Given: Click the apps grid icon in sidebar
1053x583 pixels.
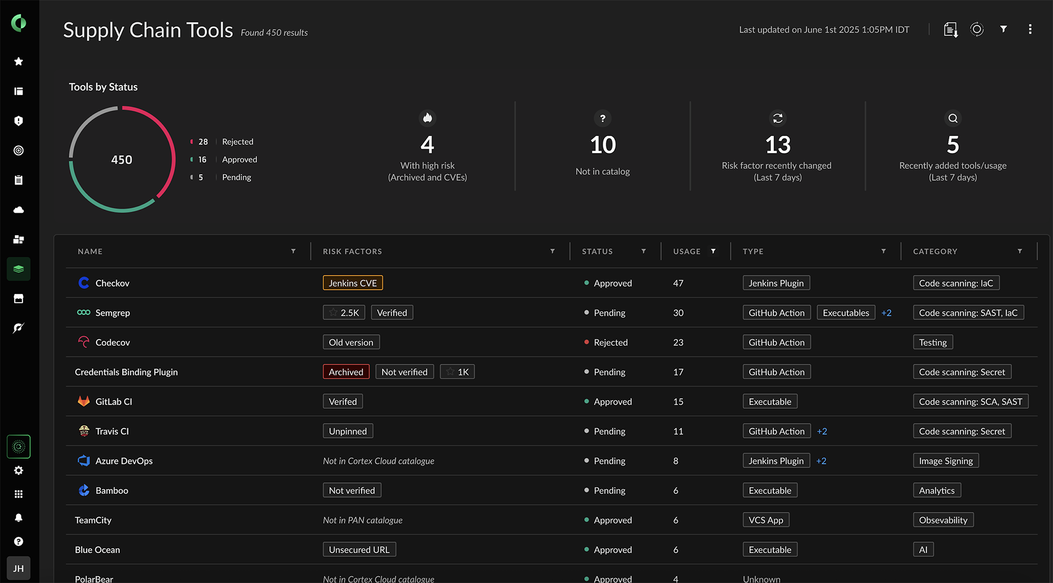Looking at the screenshot, I should point(19,494).
